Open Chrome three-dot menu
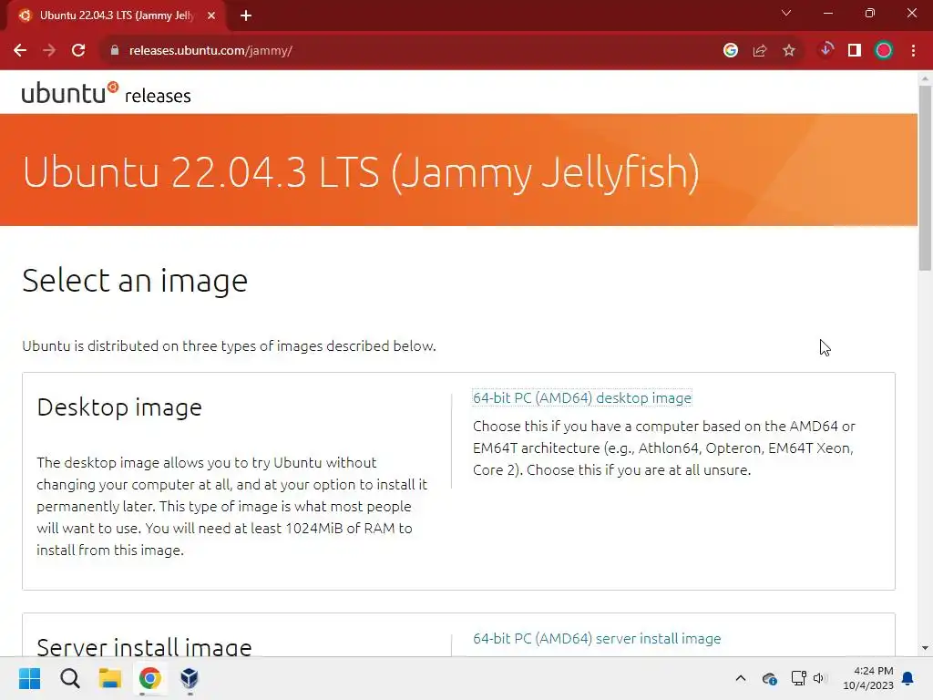 point(913,51)
